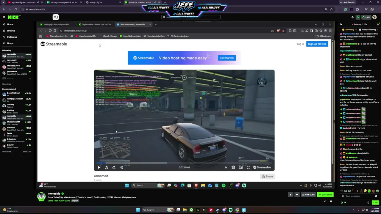The image size is (381, 214).
Task: Open the Kick logo homepage
Action: (14, 17)
